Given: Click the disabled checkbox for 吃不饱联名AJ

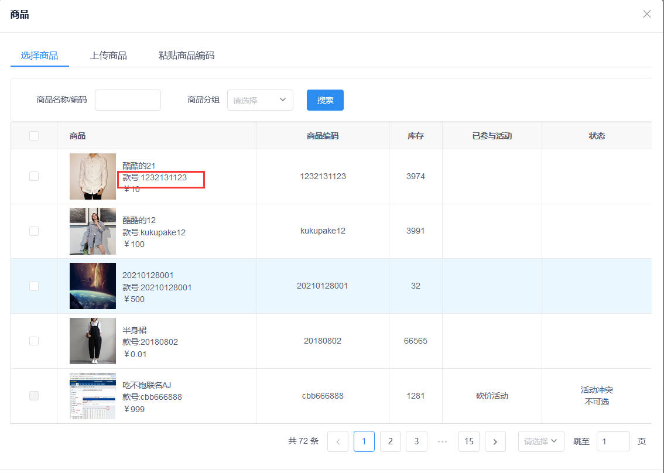Looking at the screenshot, I should point(34,396).
